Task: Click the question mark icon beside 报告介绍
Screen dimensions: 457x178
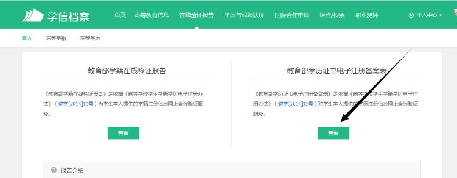Action: pyautogui.click(x=54, y=170)
